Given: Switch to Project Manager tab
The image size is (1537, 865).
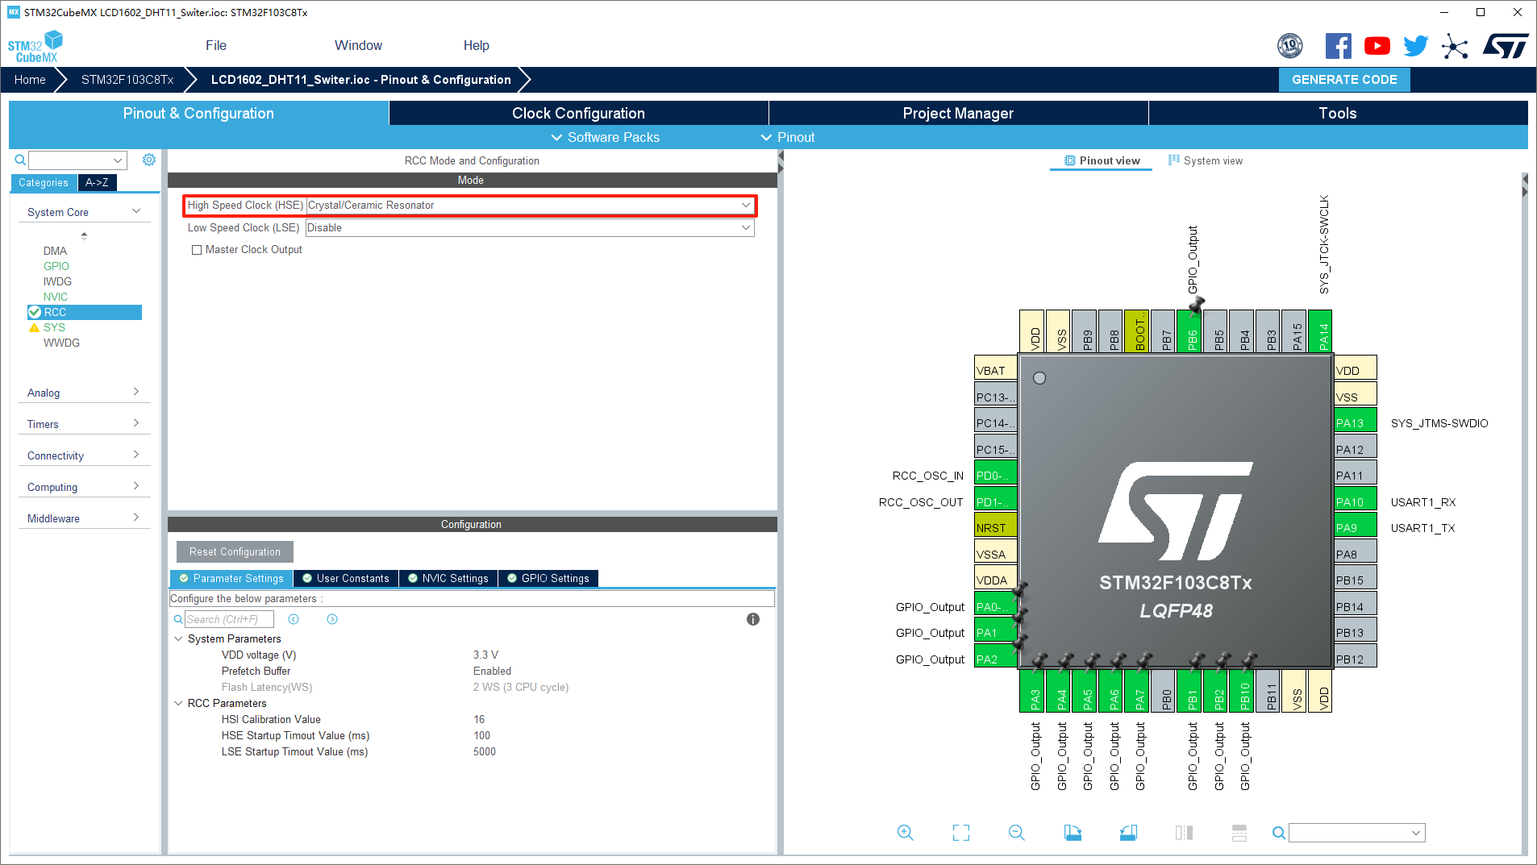Looking at the screenshot, I should (x=958, y=113).
